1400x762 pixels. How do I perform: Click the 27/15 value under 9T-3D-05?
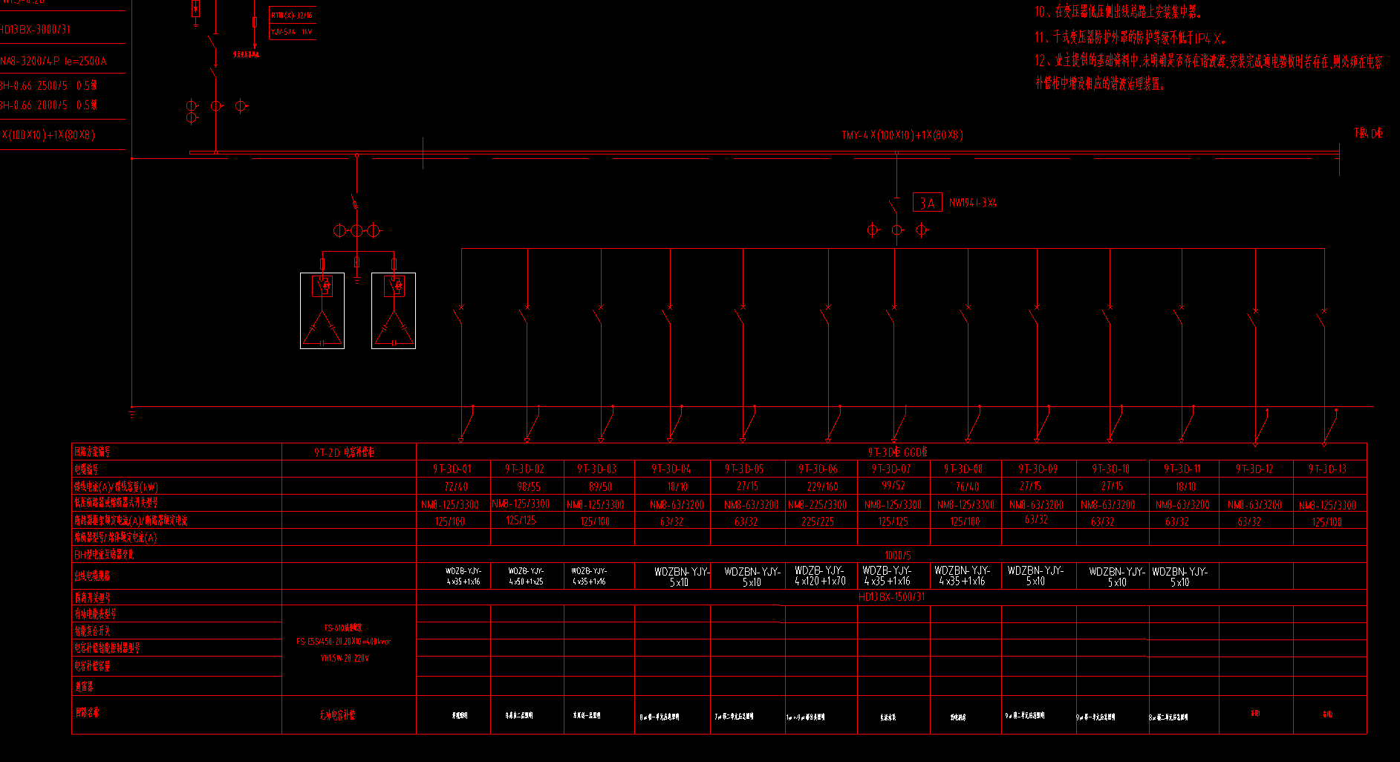tap(748, 486)
